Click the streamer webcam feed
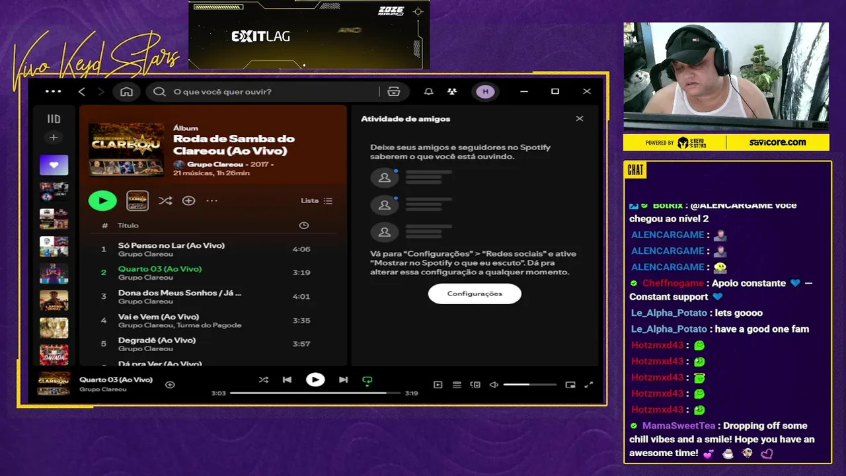Screen dimensions: 846x476 (x=726, y=76)
